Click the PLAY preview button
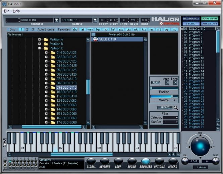The height and width of the screenshot is (174, 223). pyautogui.click(x=156, y=83)
